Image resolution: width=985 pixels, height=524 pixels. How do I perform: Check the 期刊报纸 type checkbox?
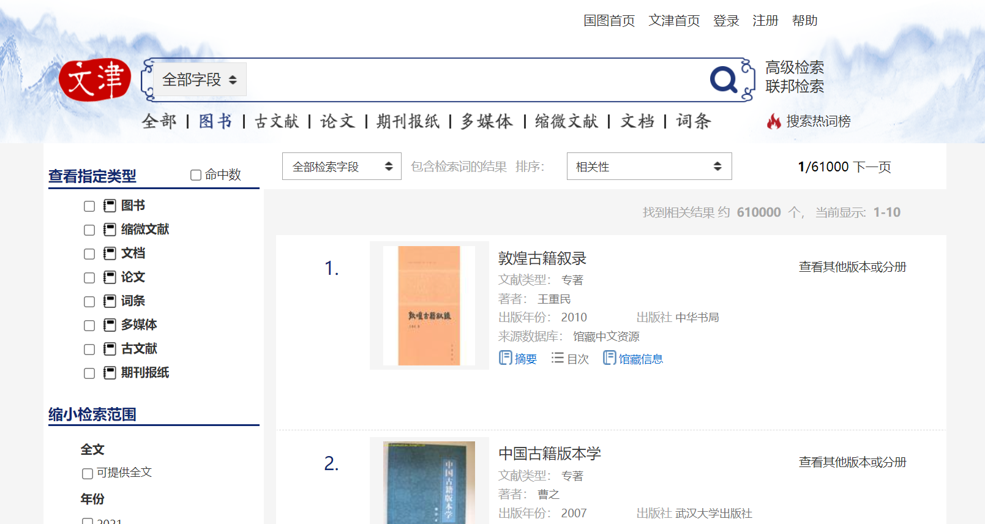pos(89,373)
